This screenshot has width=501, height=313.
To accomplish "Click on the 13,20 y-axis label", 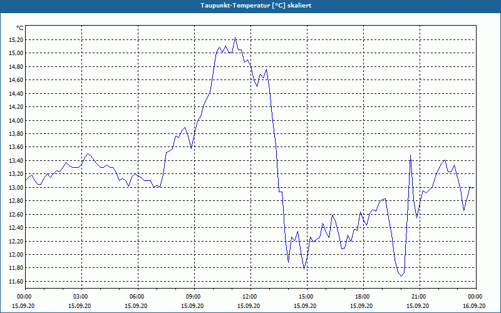I will point(16,174).
